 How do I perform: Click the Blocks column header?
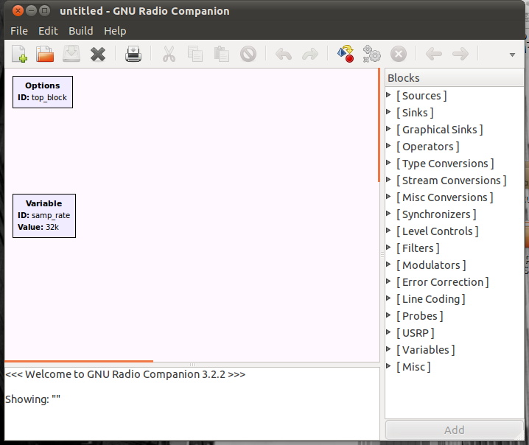(454, 78)
